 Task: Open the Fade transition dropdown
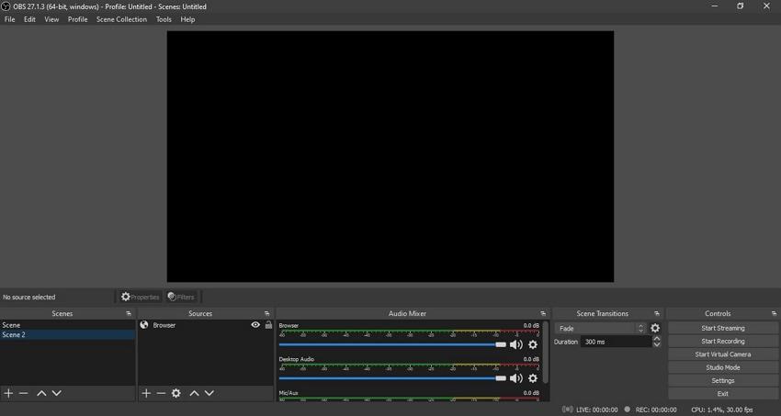[x=601, y=328]
